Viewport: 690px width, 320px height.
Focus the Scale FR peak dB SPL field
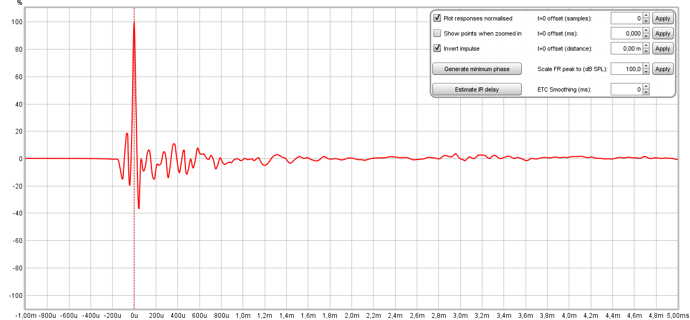click(x=626, y=69)
